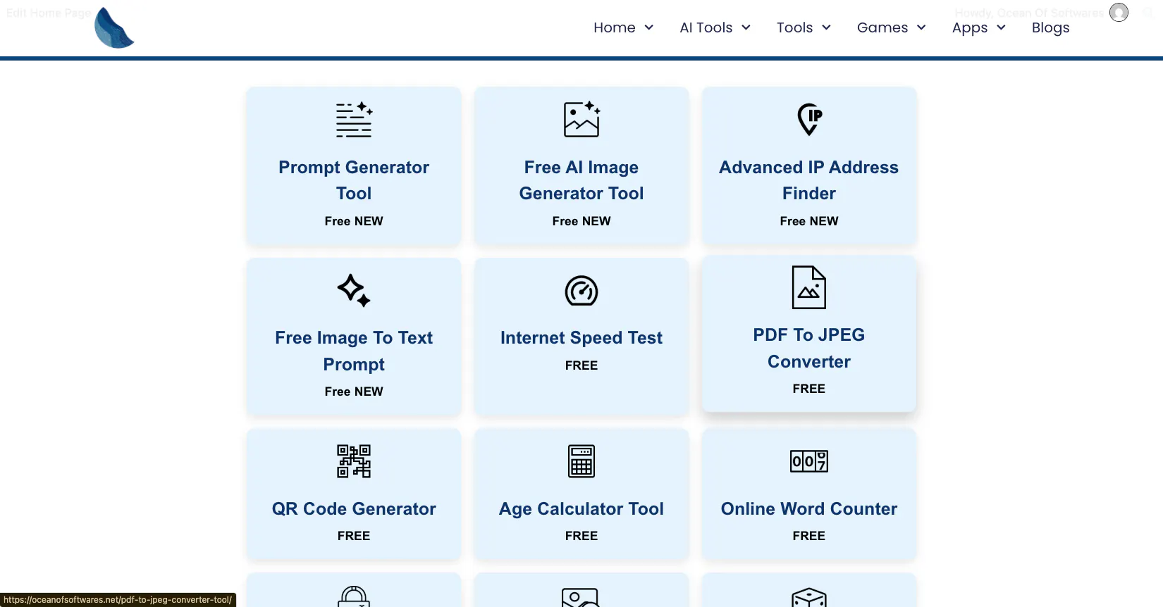Viewport: 1163px width, 607px height.
Task: Open the Apps menu item
Action: 970,28
